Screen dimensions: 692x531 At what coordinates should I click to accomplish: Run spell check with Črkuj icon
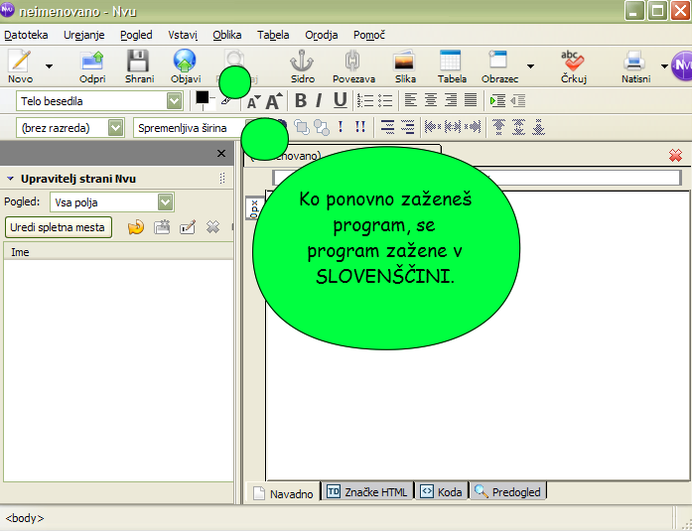[x=572, y=65]
